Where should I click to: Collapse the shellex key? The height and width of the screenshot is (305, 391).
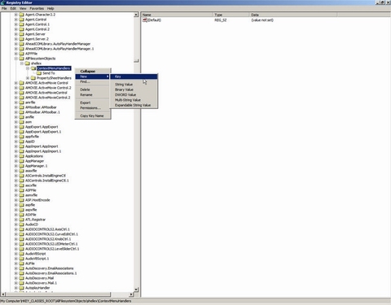pyautogui.click(x=22, y=63)
